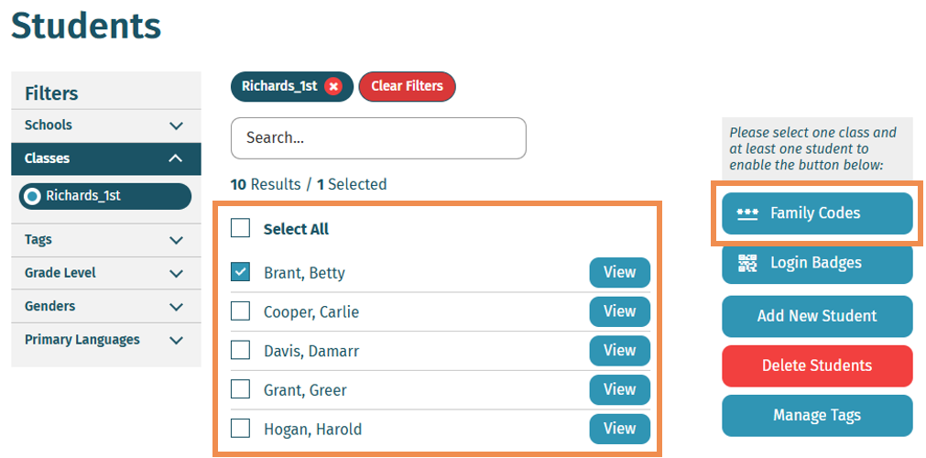Expand the Grade Level filter
Viewport: 926px width, 458px height.
click(177, 273)
